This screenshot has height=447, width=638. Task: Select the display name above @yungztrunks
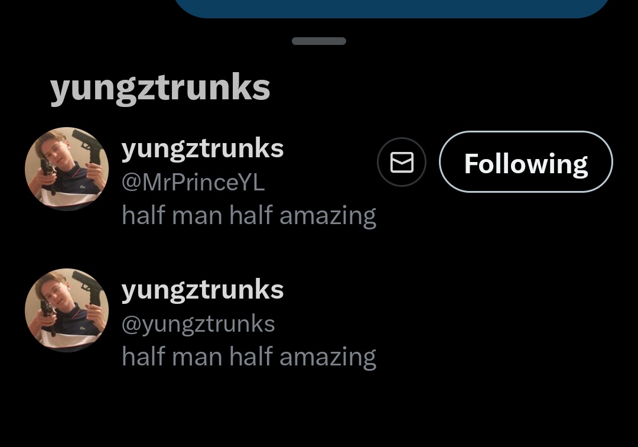coord(203,290)
